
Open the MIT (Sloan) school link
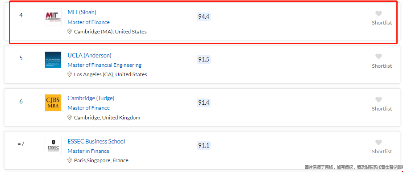tap(82, 12)
